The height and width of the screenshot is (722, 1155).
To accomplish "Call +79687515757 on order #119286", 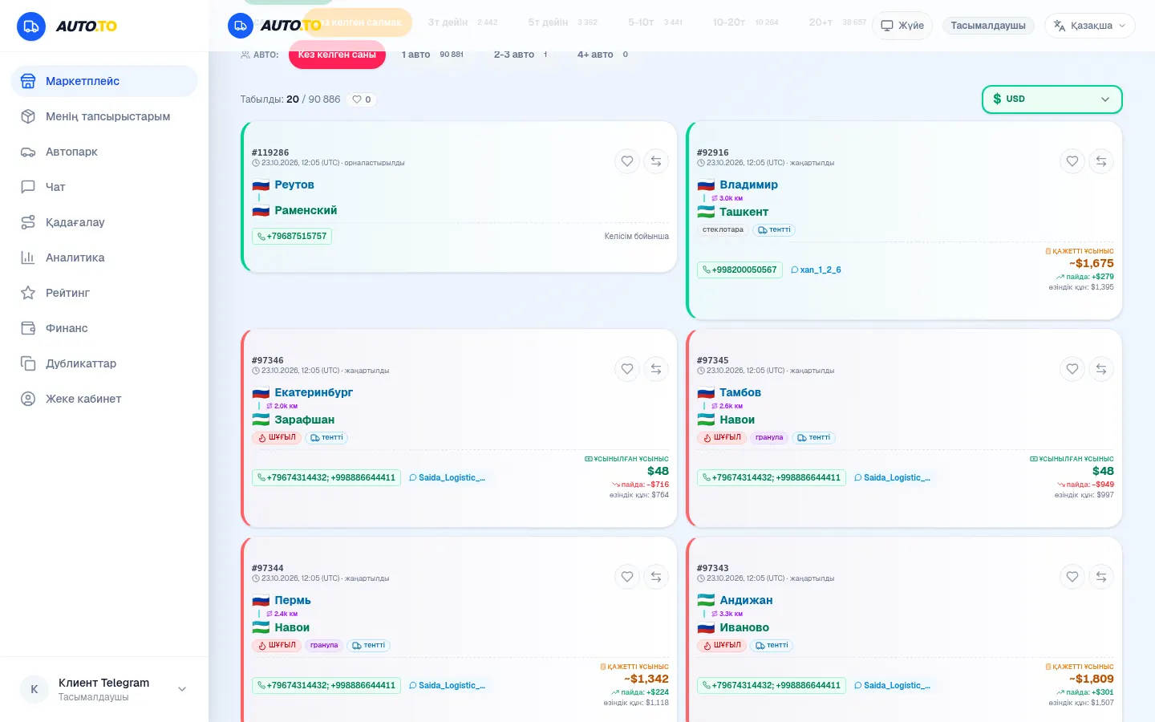I will point(292,237).
